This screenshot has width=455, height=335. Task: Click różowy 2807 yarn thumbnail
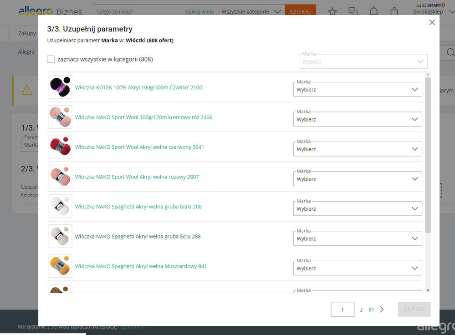tap(61, 177)
